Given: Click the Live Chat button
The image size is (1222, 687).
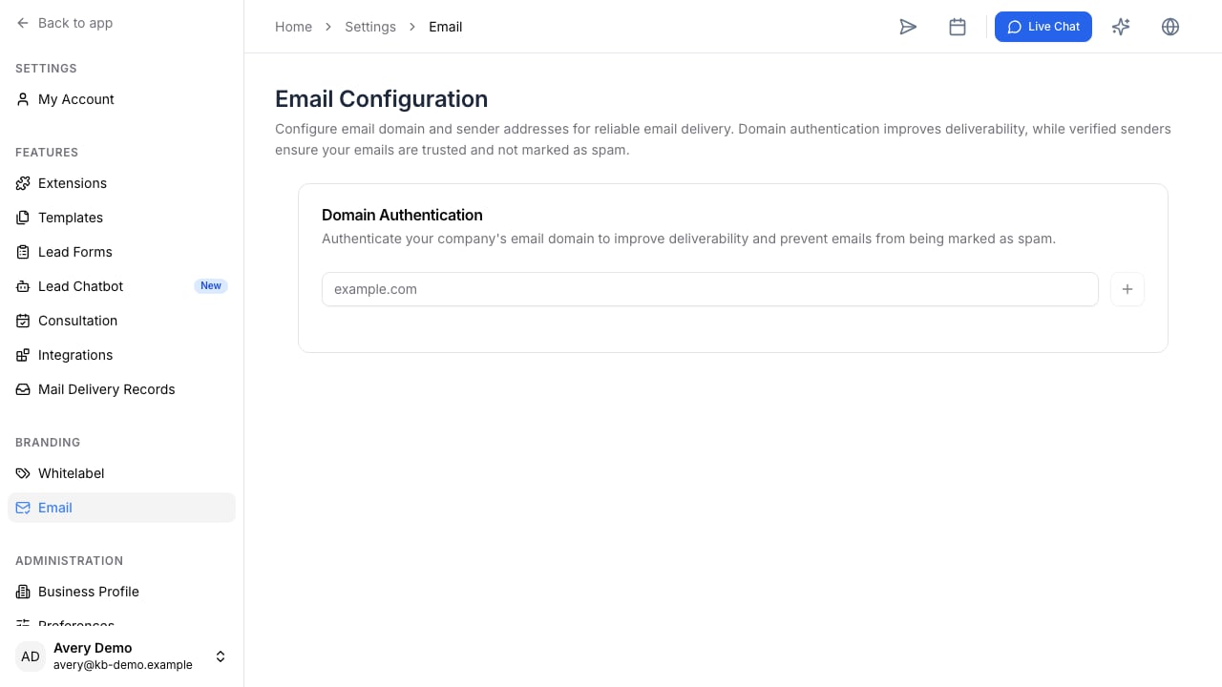Looking at the screenshot, I should coord(1043,27).
